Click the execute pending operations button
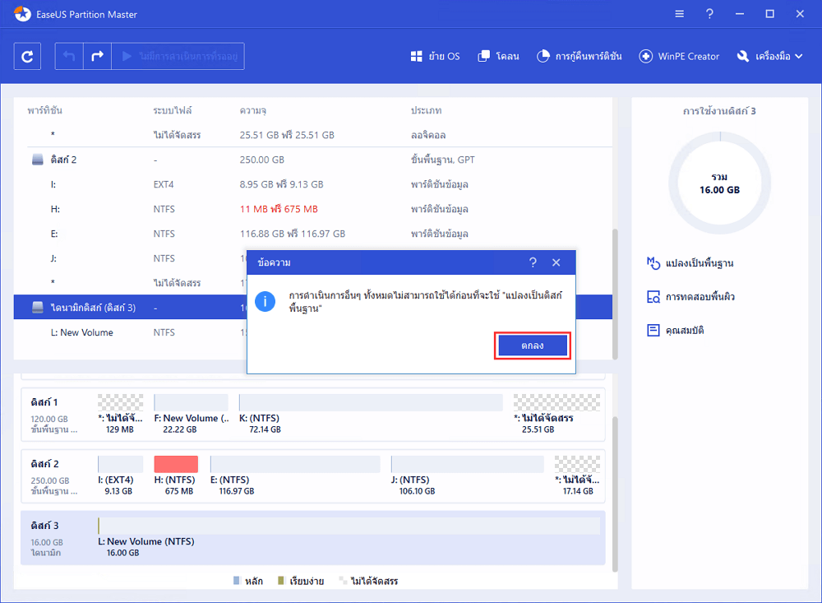This screenshot has height=603, width=822. tap(178, 56)
